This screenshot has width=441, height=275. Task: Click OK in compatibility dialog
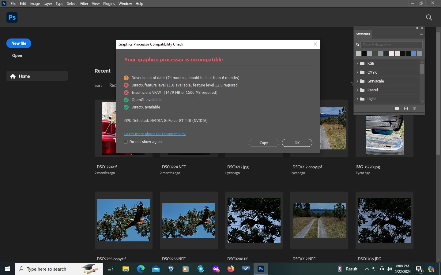pos(297,143)
